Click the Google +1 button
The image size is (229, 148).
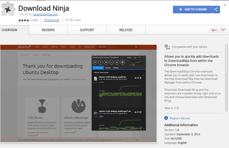214,30
